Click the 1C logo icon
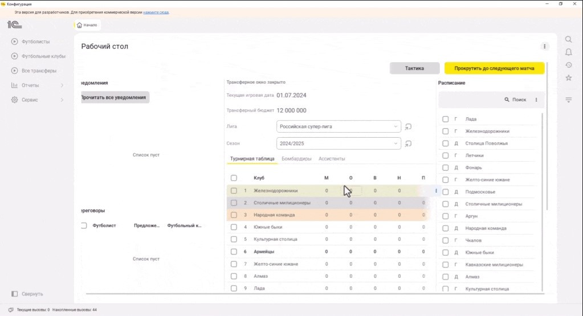This screenshot has height=316, width=583. coord(14,24)
